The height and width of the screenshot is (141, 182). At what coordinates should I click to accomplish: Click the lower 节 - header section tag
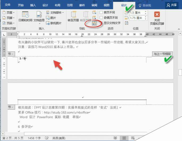point(11,107)
